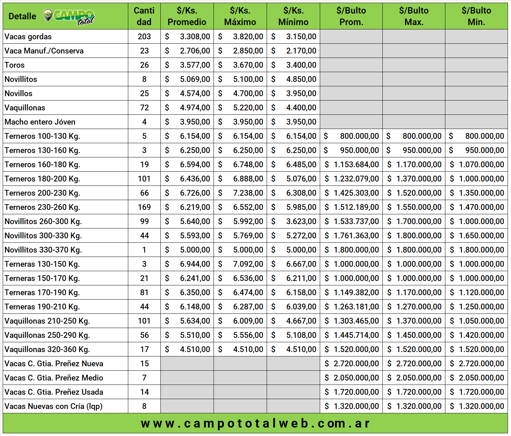Click the $/Bulto Prom. header

pos(351,16)
